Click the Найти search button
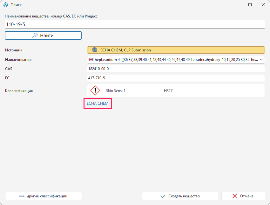This screenshot has height=205, width=270. [43, 35]
